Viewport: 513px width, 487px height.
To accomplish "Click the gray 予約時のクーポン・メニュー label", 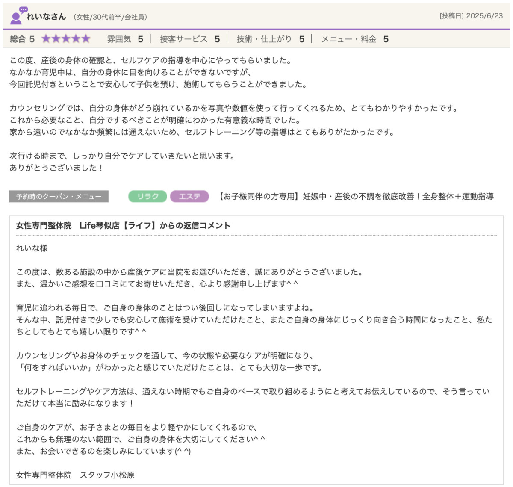I will (59, 197).
